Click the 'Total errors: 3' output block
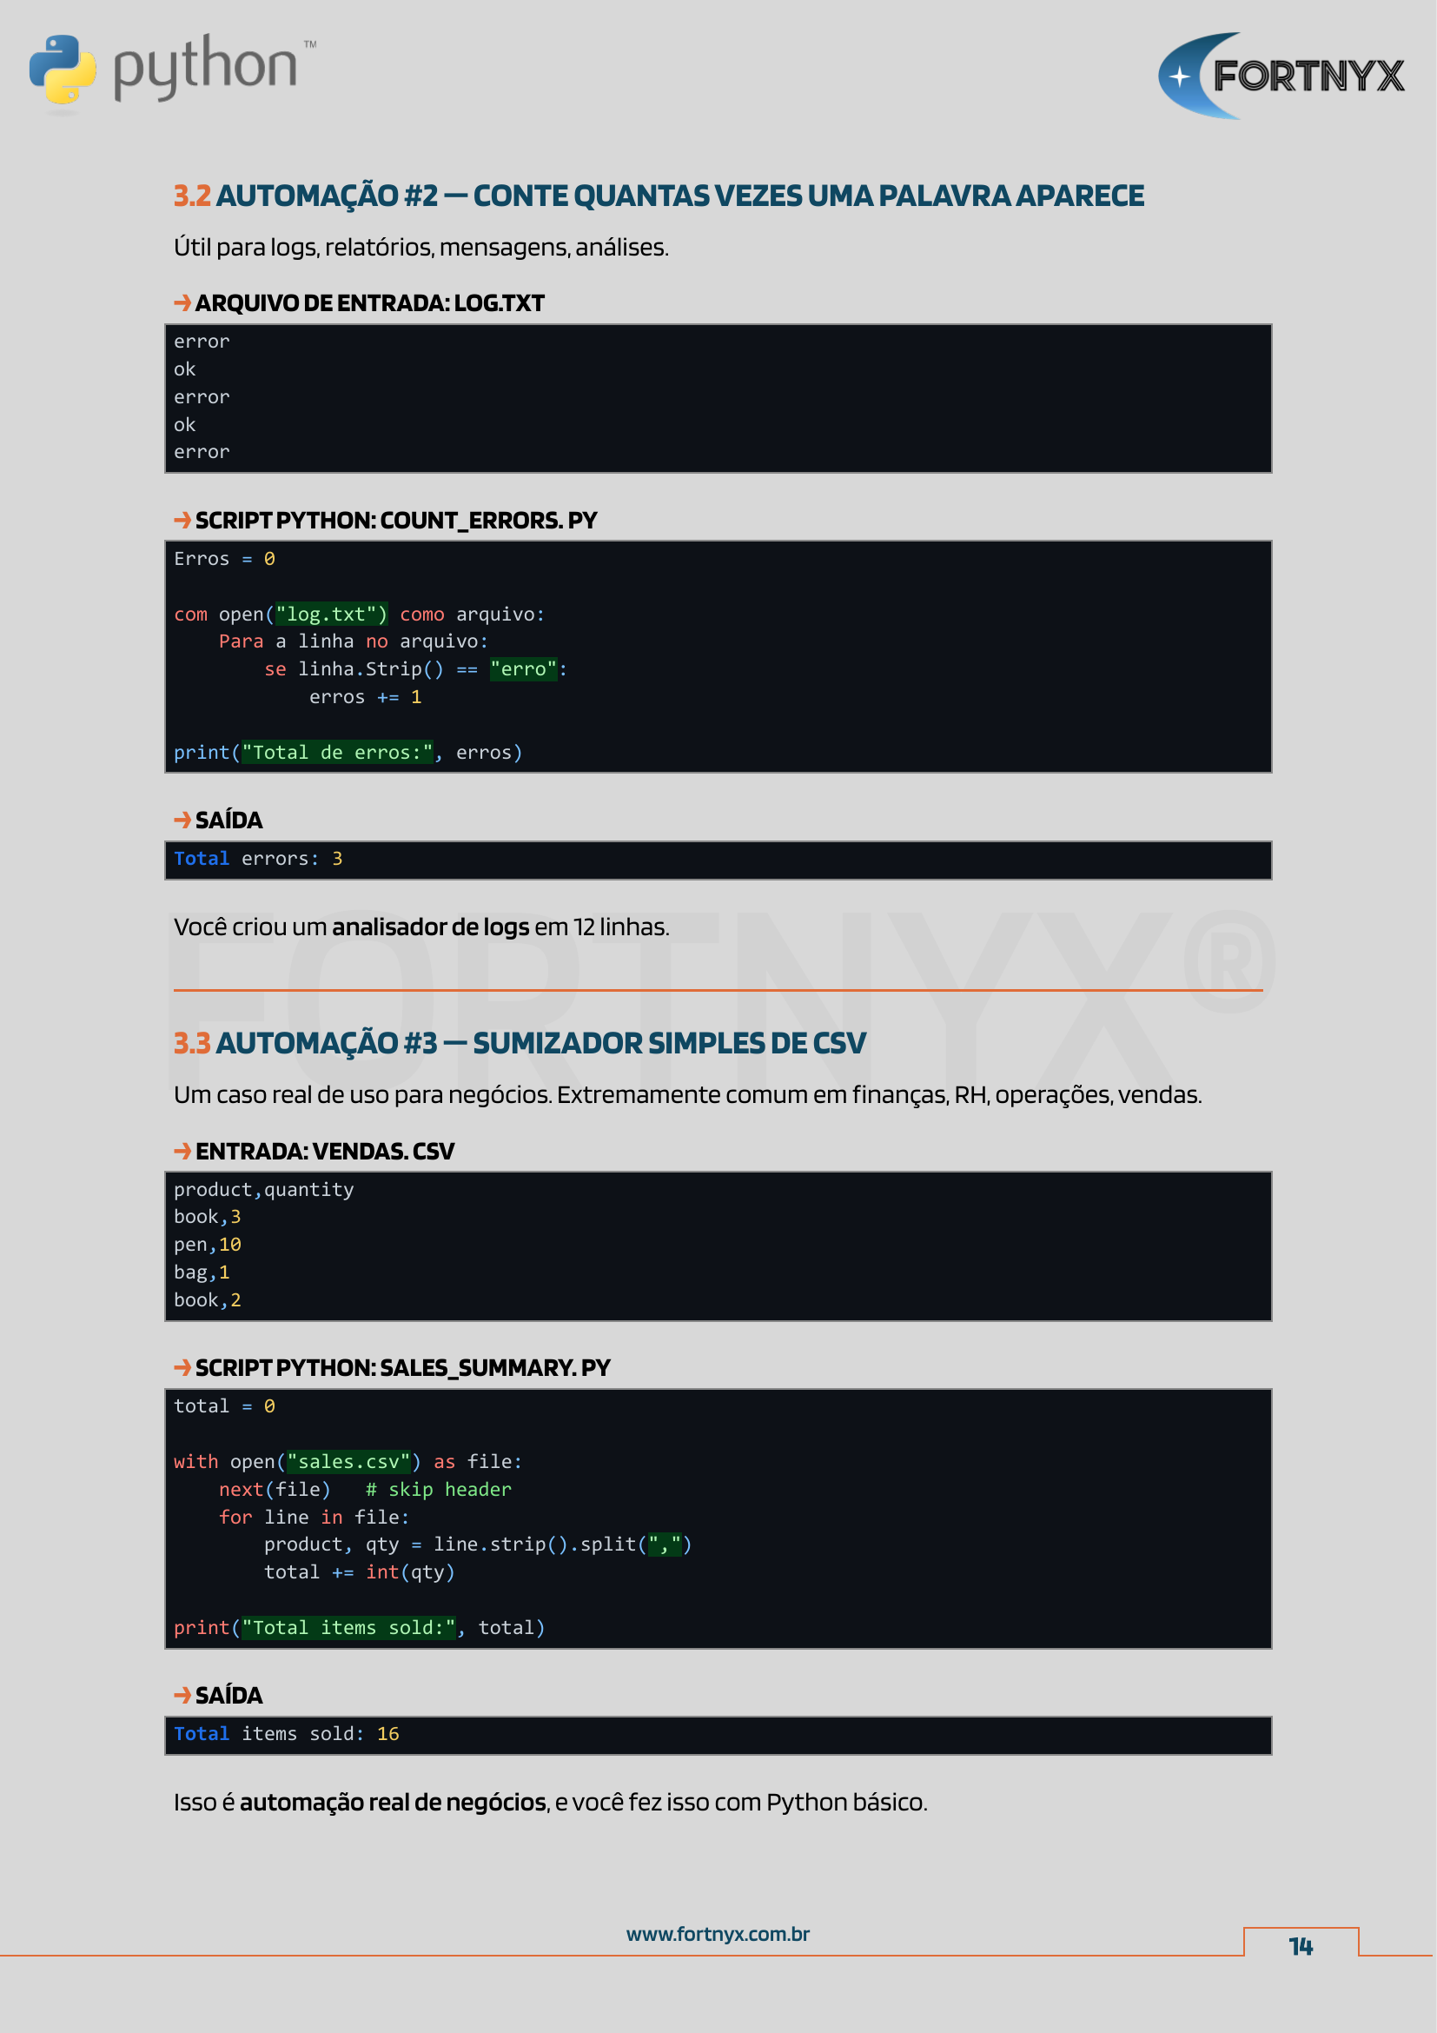The image size is (1437, 2033). tap(718, 860)
